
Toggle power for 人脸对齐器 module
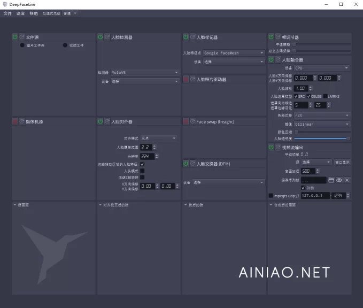(x=101, y=121)
